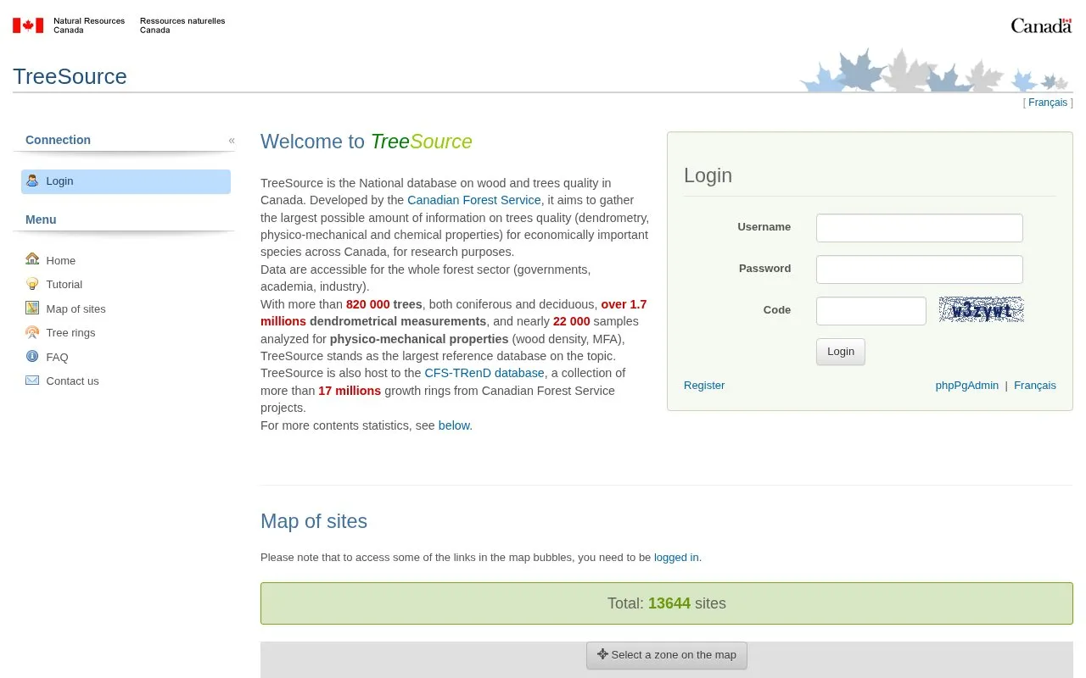Collapse the sidebar with double chevron

click(x=232, y=141)
